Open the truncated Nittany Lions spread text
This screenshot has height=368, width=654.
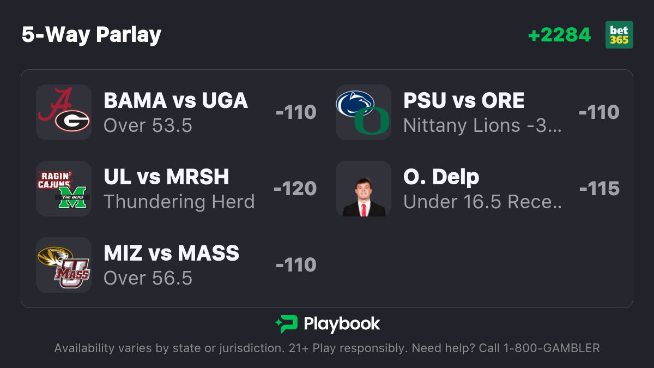point(482,126)
